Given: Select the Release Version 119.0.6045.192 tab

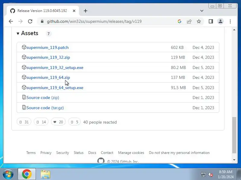Looking at the screenshot, I should (x=42, y=11).
